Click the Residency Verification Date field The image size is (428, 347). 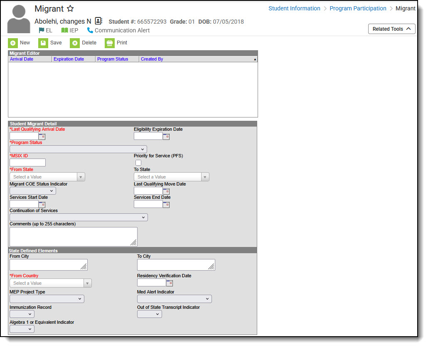pyautogui.click(x=152, y=283)
